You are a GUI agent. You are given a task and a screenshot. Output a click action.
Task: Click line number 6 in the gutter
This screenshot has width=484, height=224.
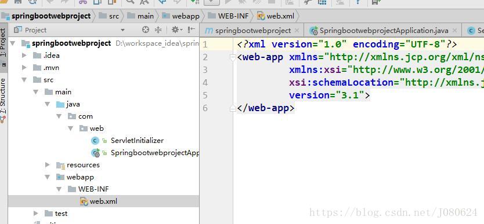click(205, 108)
